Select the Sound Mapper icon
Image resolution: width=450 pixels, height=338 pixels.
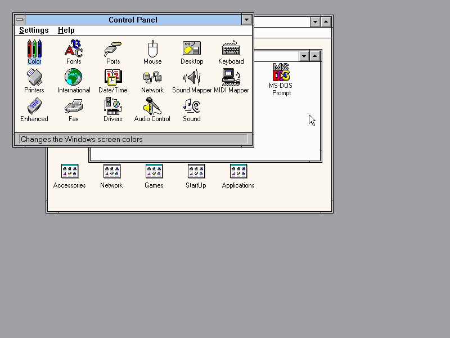(x=192, y=78)
